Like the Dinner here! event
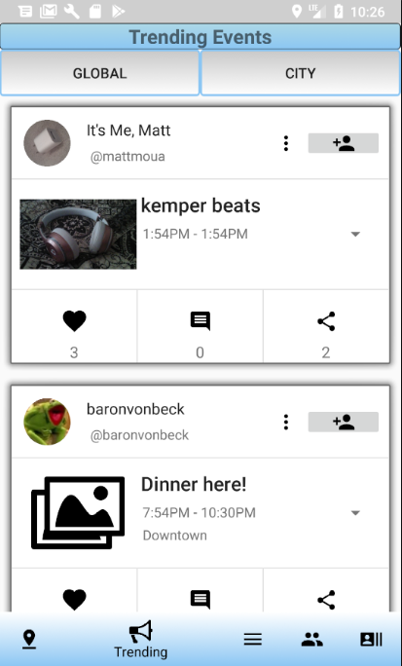402x666 pixels. coord(74,600)
